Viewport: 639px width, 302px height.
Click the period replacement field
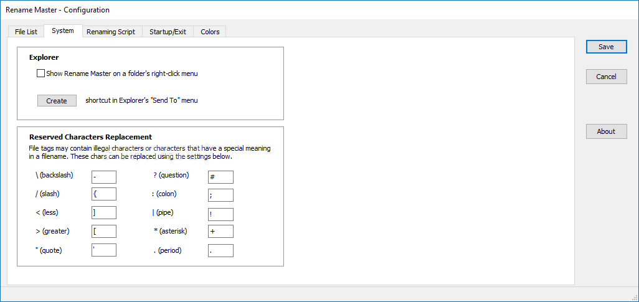pos(220,251)
